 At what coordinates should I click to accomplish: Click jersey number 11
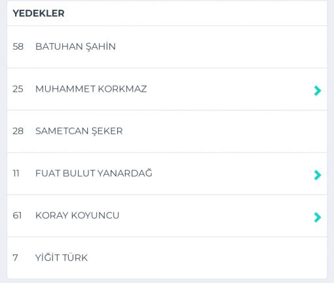pos(16,174)
